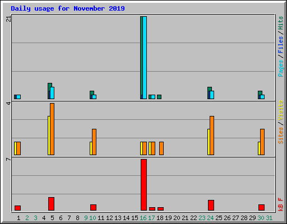The image size is (287, 224).
Task: Click the red KB bar for day 1
Action: (17, 208)
